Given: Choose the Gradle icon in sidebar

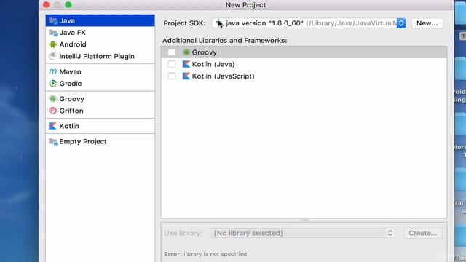Looking at the screenshot, I should tap(53, 84).
